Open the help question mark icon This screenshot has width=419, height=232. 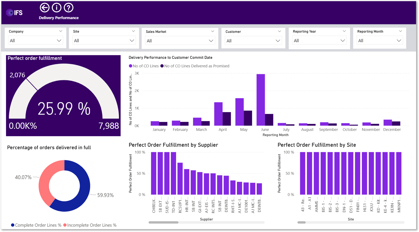click(x=68, y=8)
